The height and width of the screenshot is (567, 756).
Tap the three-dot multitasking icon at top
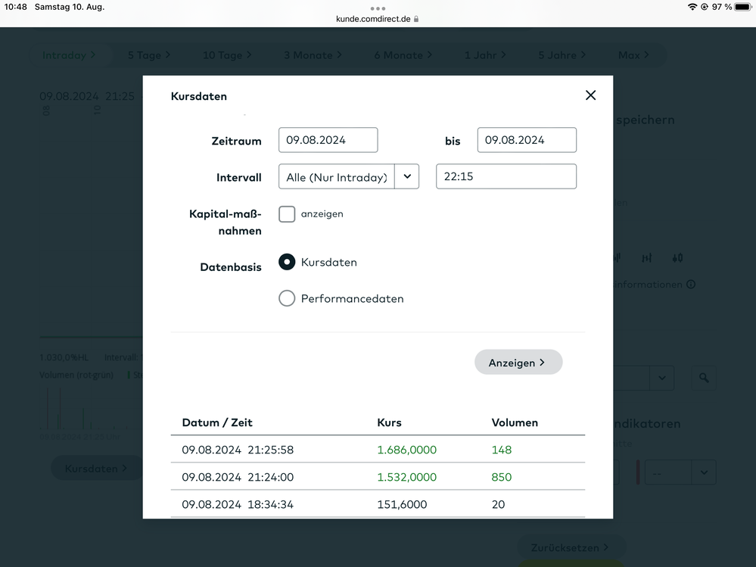[378, 8]
